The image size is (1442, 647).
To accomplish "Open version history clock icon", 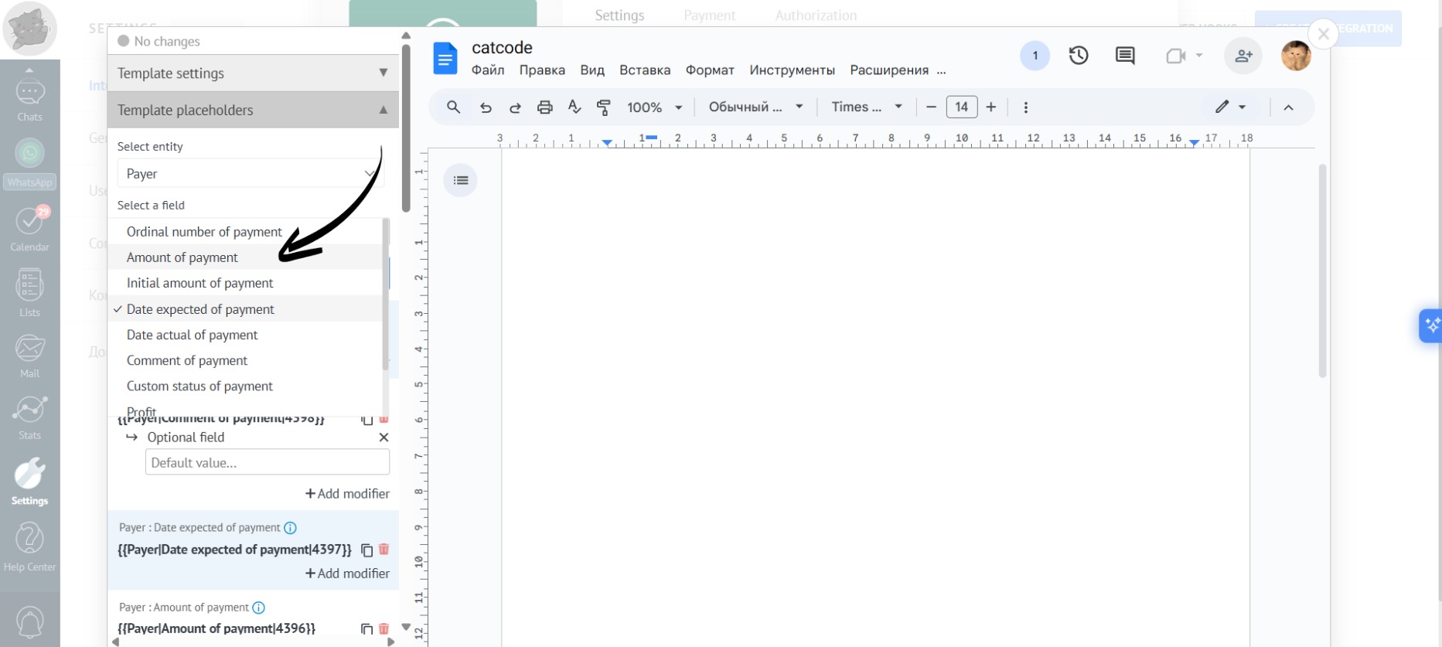I will (1078, 56).
